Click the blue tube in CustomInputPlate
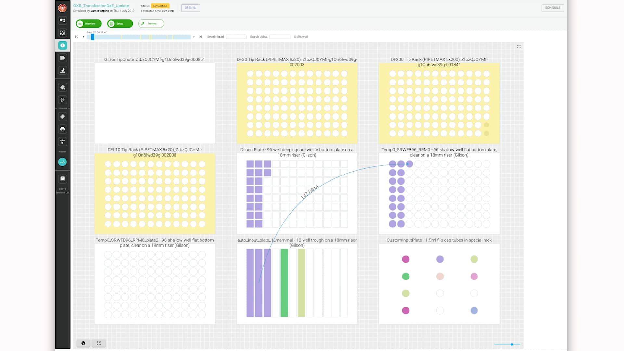Viewport: 624px width, 351px height. coord(474,310)
